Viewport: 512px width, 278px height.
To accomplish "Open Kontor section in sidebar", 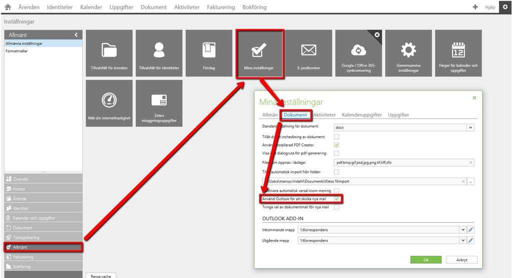I will click(x=43, y=189).
